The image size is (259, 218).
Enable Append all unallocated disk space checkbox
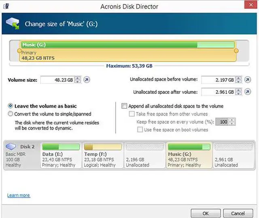tap(125, 106)
